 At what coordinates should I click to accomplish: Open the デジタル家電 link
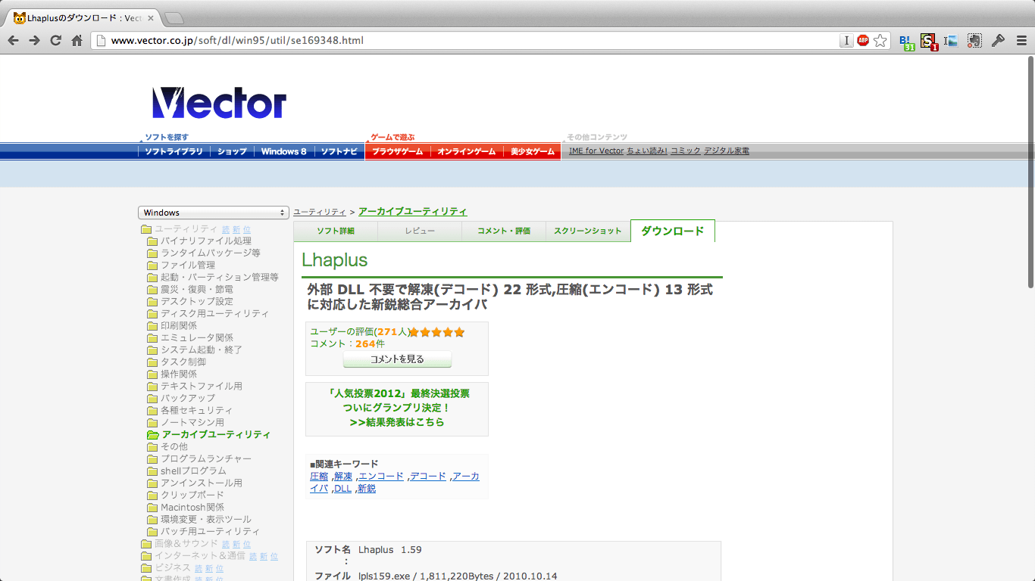point(727,151)
